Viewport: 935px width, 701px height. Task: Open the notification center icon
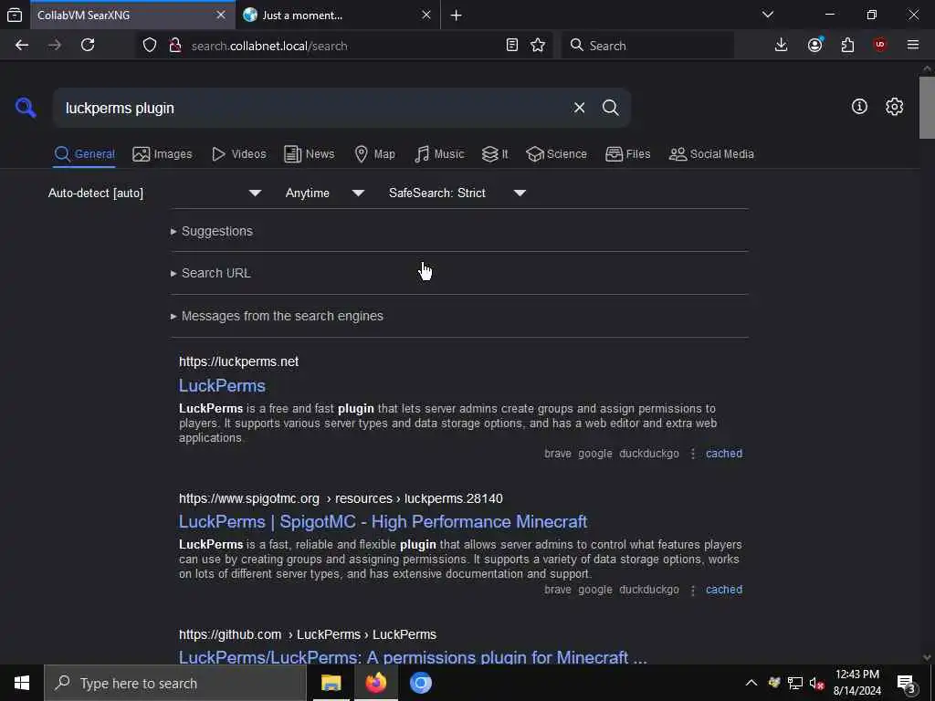(907, 684)
